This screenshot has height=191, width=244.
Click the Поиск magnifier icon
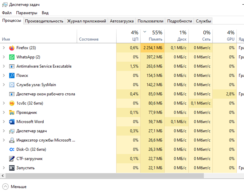click(x=12, y=76)
